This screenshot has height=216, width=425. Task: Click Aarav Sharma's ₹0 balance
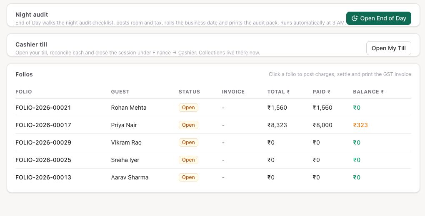click(357, 177)
